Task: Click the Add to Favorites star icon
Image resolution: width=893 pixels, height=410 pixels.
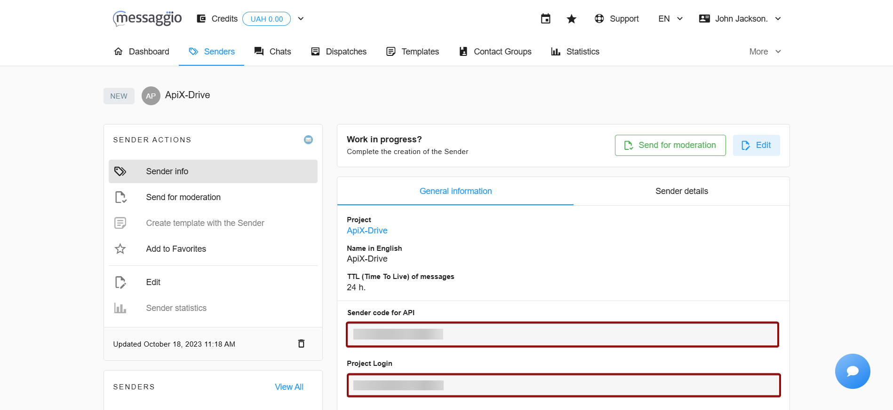Action: (120, 249)
